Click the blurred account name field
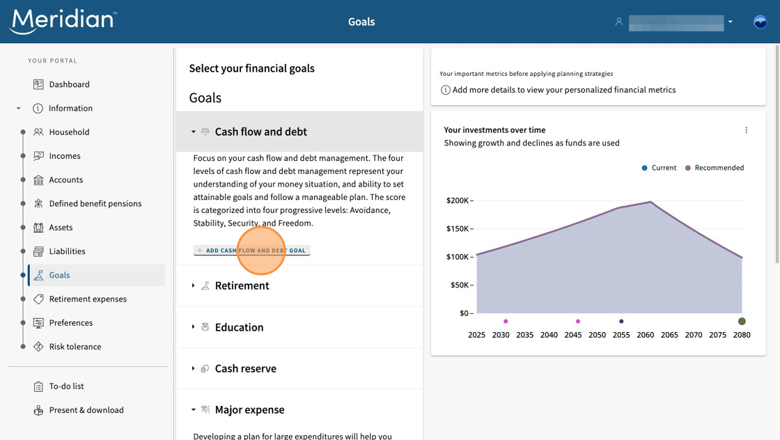The image size is (780, 440). click(x=676, y=23)
